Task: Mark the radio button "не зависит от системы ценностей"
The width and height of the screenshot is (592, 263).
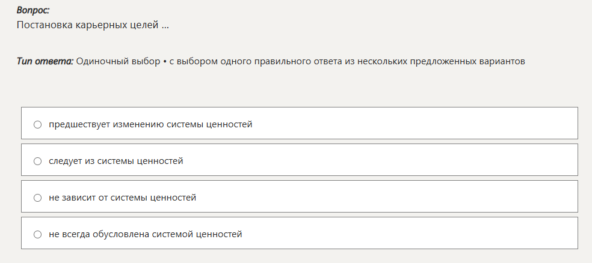Action: 37,198
